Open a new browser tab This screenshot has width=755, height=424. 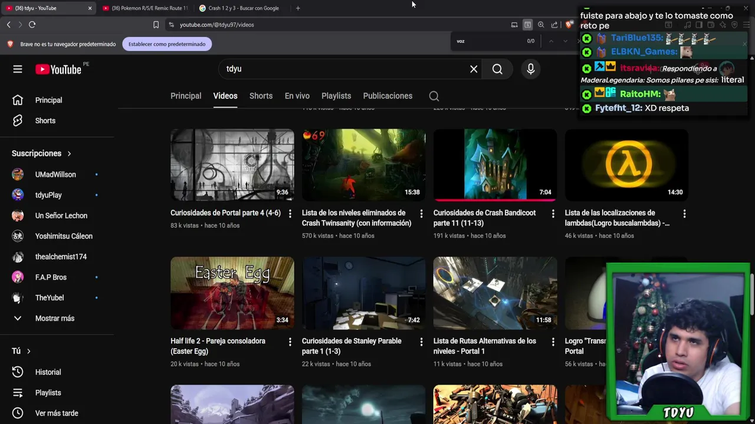coord(298,8)
